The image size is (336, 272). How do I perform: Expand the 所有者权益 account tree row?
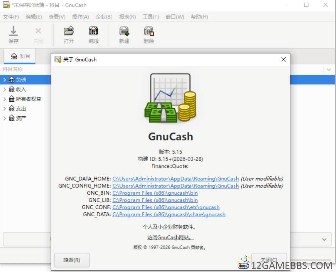point(4,99)
